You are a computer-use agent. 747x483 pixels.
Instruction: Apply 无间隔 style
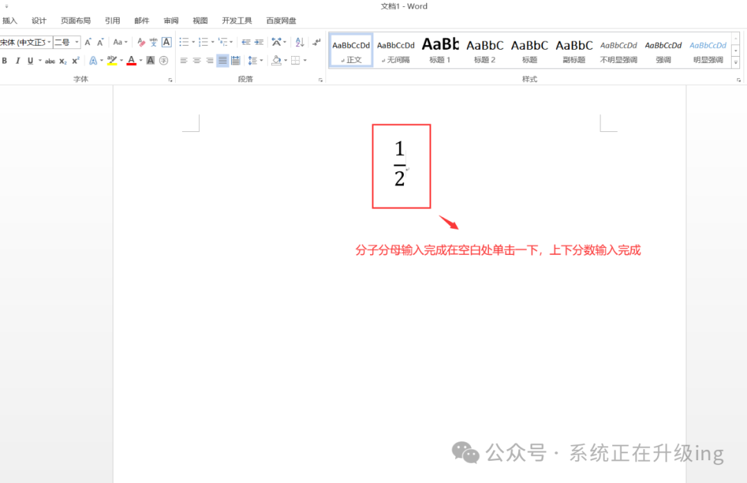point(396,50)
